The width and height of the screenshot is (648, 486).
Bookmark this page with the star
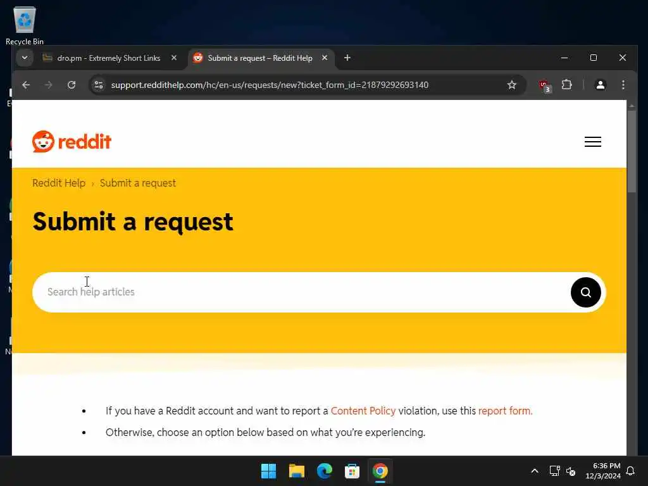(511, 85)
